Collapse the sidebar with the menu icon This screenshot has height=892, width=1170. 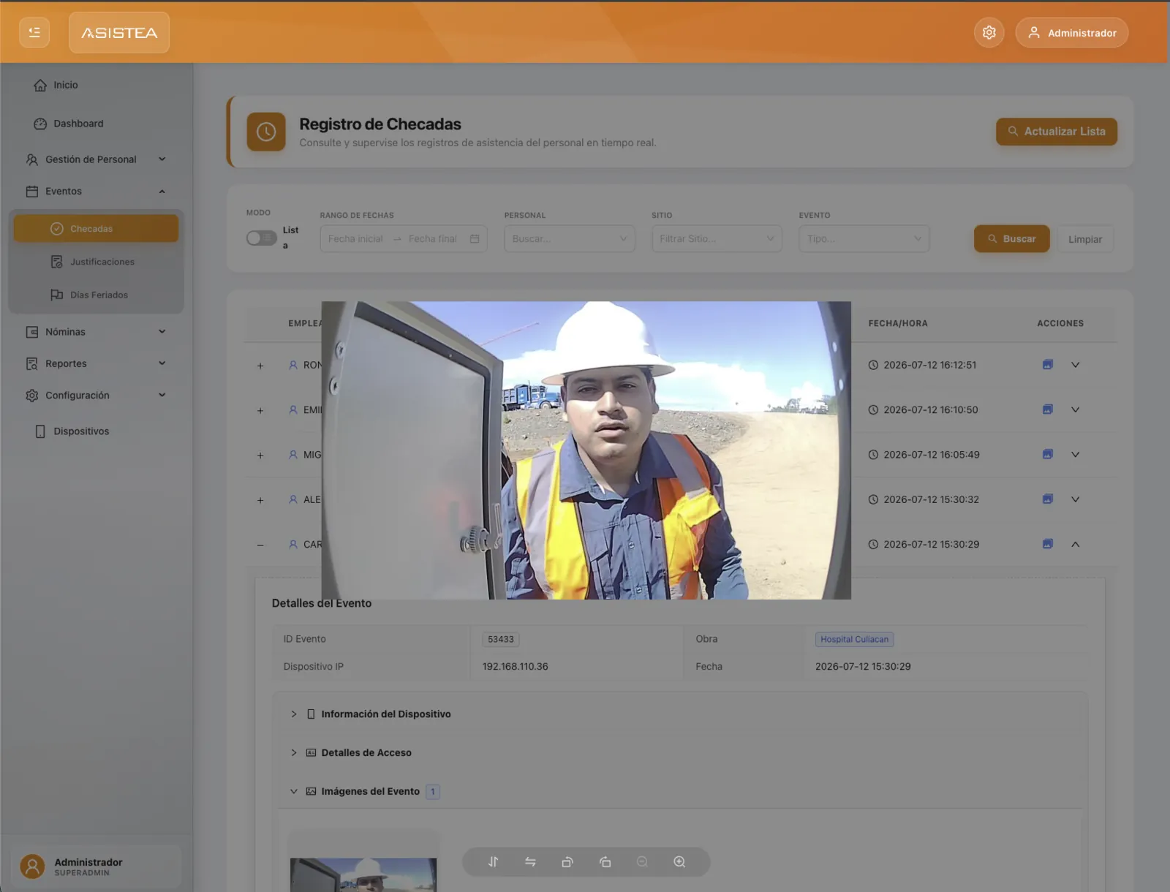pyautogui.click(x=34, y=32)
